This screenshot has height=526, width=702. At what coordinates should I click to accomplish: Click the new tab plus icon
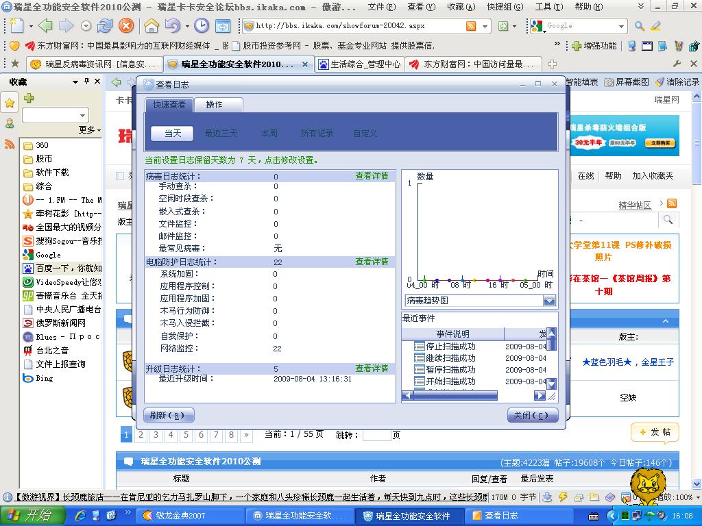(x=552, y=64)
